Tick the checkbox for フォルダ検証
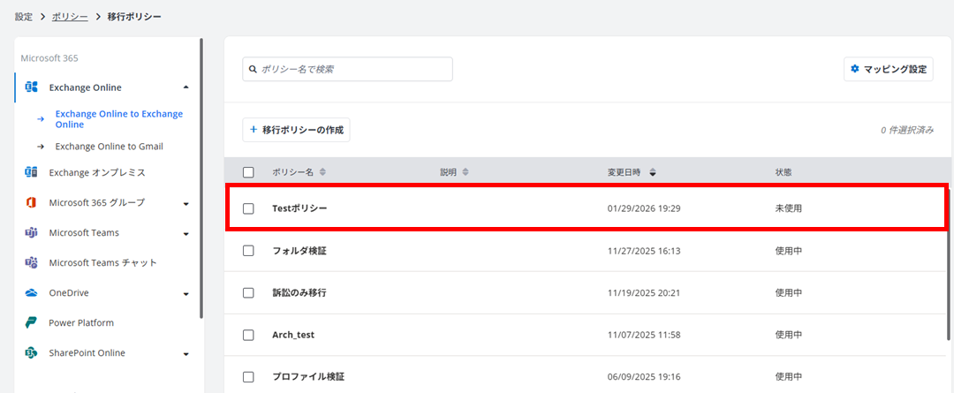This screenshot has height=393, width=954. 248,251
